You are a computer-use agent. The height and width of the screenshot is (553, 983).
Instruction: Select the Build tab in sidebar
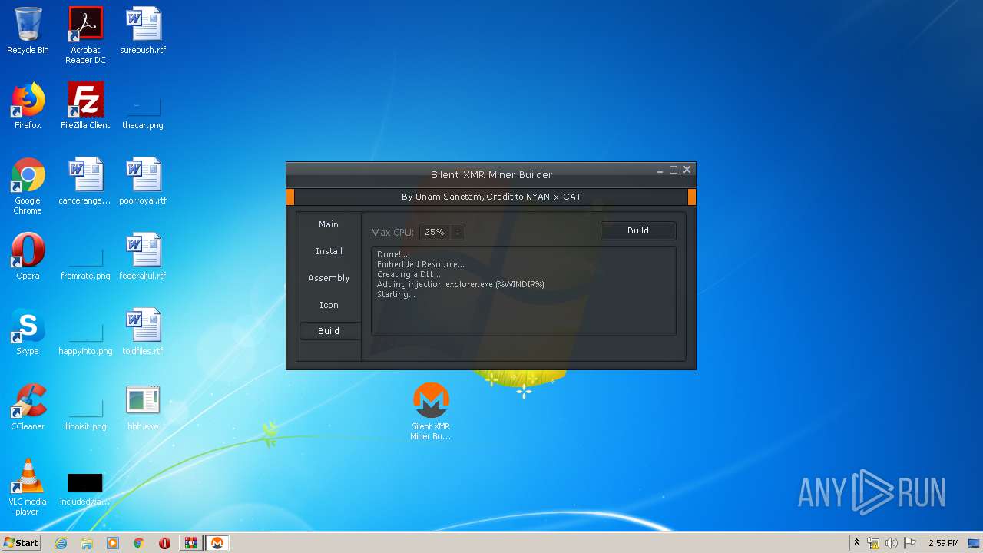tap(329, 331)
